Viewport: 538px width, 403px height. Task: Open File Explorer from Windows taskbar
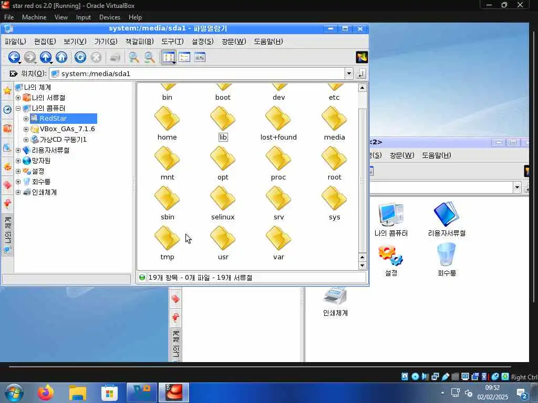tap(78, 393)
